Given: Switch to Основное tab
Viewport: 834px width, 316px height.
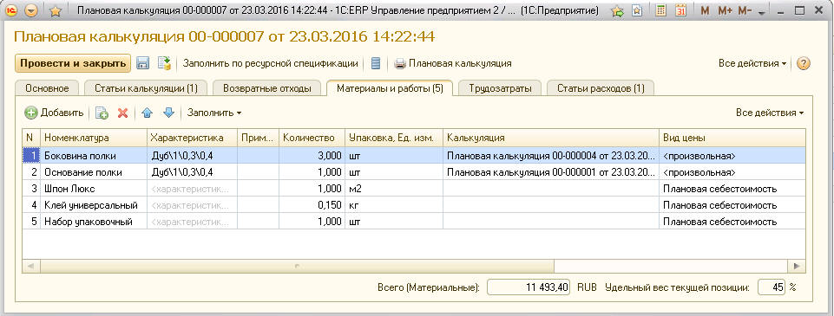Looking at the screenshot, I should click(47, 88).
